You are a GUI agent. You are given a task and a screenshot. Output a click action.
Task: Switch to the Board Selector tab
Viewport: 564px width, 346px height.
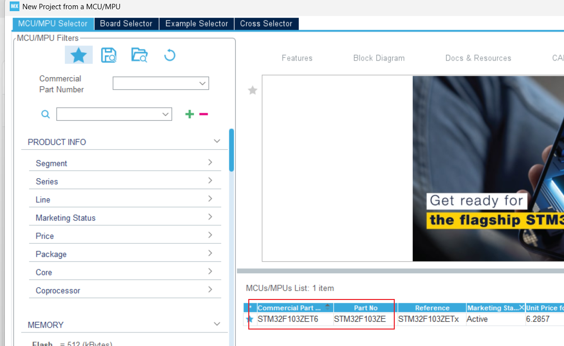click(126, 24)
